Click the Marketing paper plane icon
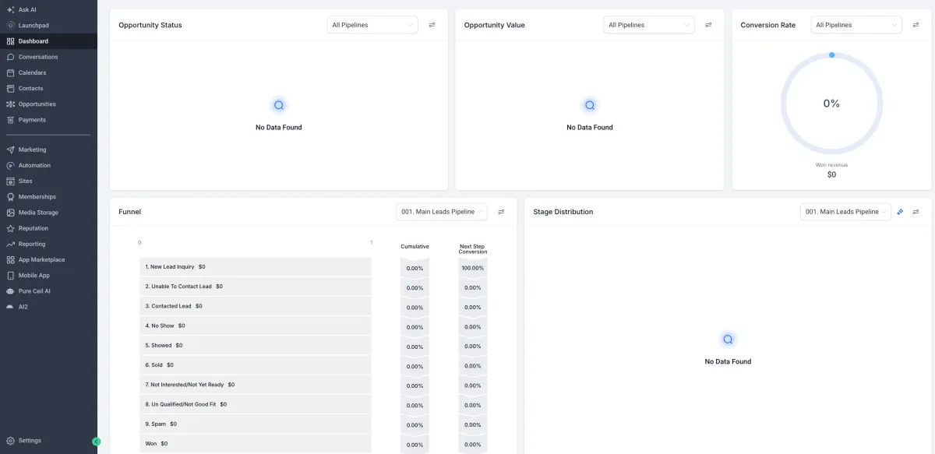 (x=11, y=150)
